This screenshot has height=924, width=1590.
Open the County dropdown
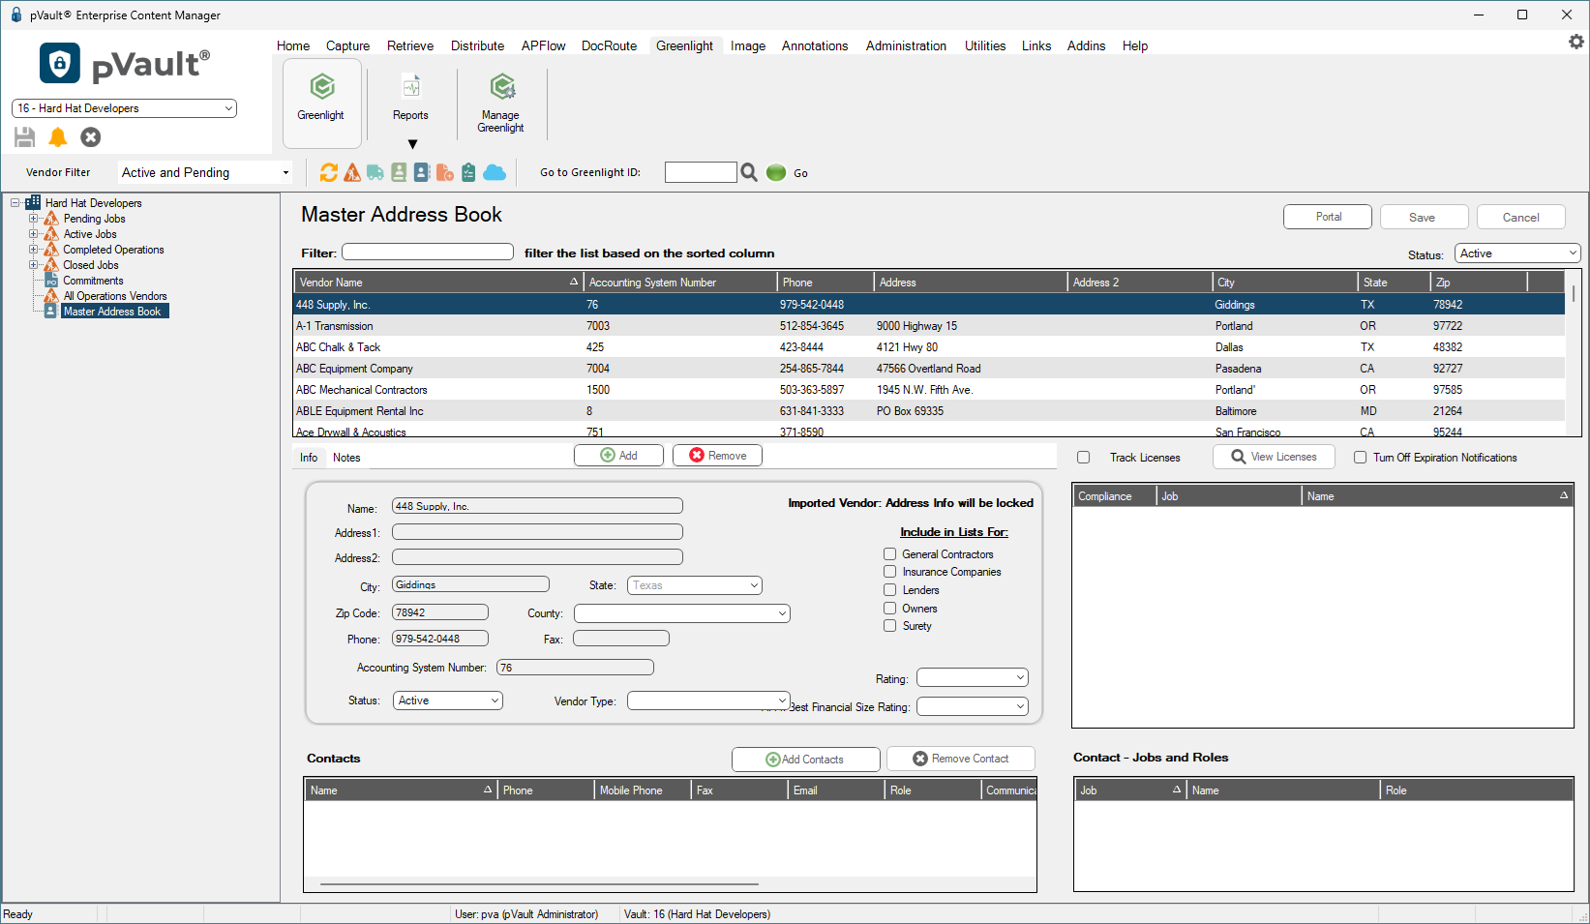pos(682,613)
